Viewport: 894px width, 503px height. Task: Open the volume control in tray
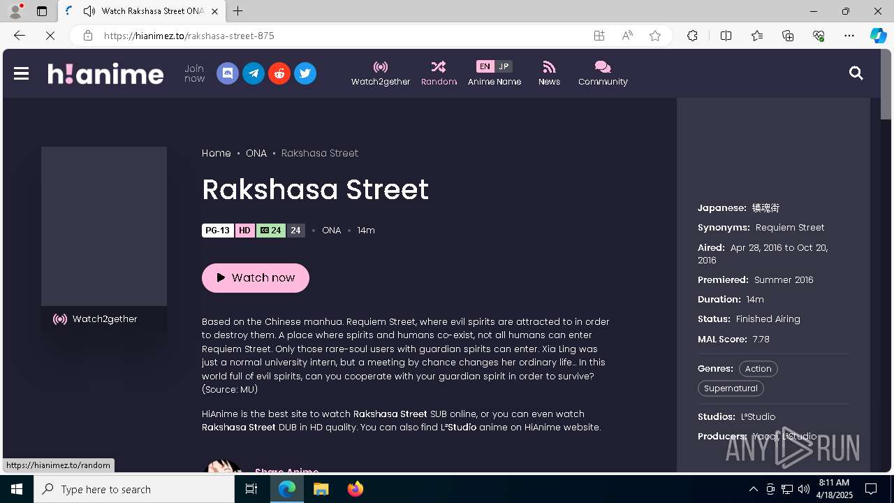[x=804, y=489]
